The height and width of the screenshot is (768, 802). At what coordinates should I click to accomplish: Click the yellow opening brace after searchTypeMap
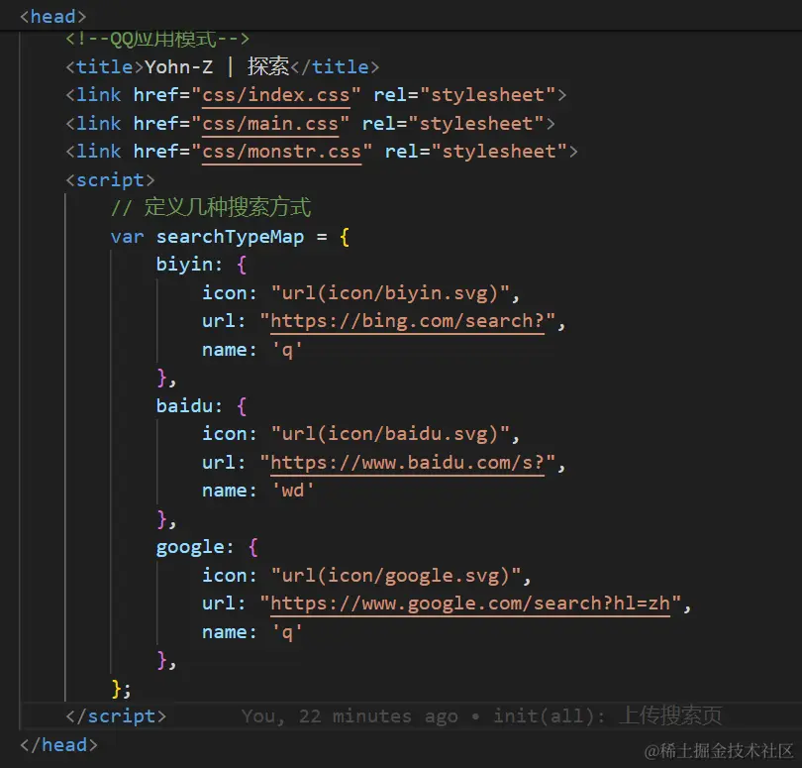tap(345, 237)
